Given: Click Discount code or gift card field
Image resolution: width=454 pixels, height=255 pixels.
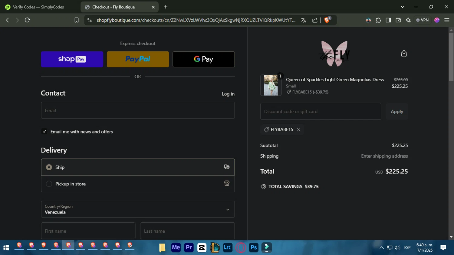Looking at the screenshot, I should [x=321, y=111].
